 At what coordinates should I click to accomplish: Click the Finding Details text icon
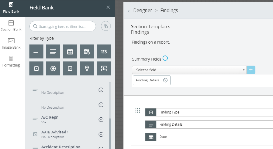(151, 125)
